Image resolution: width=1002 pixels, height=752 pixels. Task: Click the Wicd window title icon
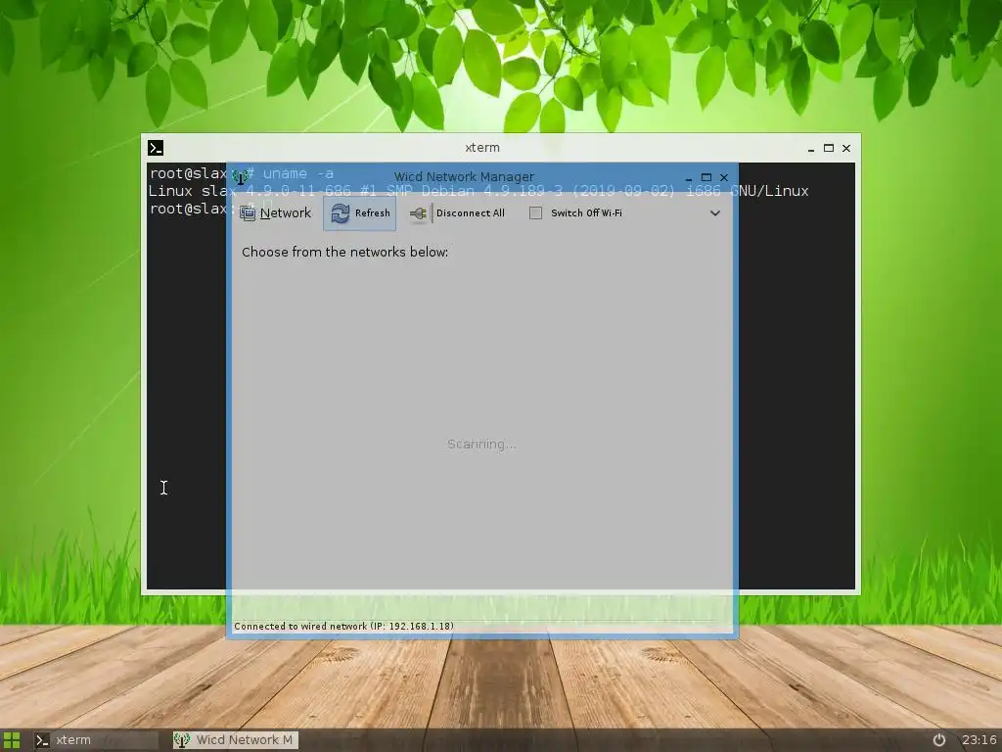(x=241, y=176)
